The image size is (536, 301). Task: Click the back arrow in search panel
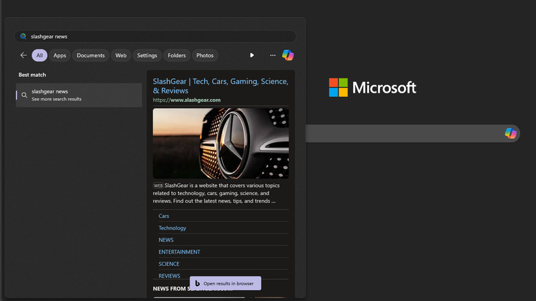coord(23,56)
